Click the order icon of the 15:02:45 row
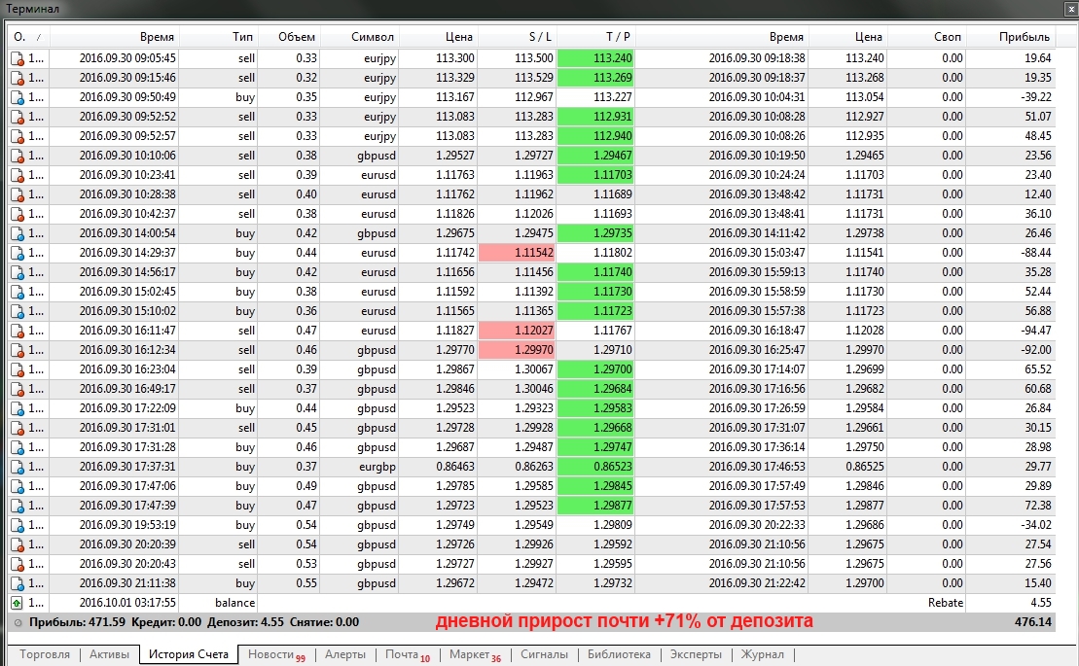 (x=18, y=292)
